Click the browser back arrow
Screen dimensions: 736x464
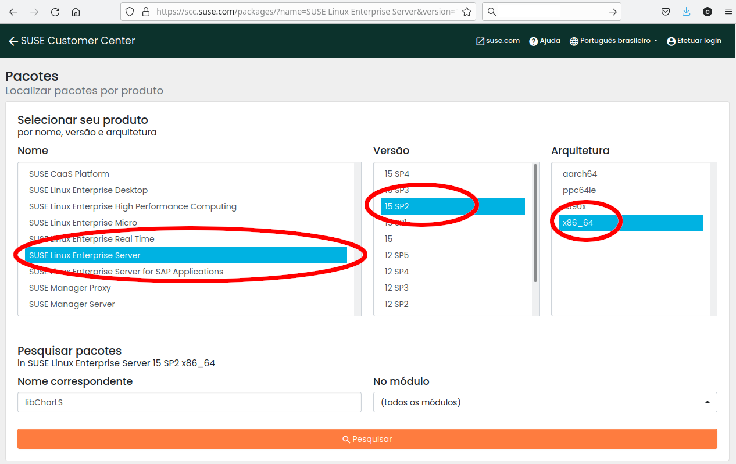pos(13,12)
